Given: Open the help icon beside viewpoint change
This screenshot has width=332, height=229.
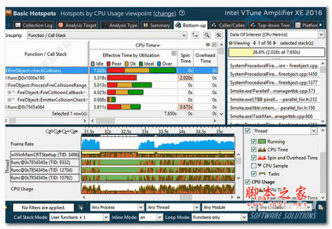Looking at the screenshot, I should pos(181,13).
